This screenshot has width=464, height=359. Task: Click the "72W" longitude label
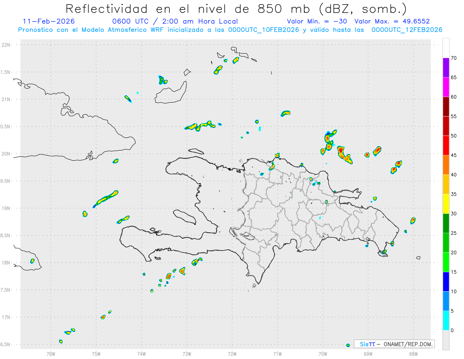232,354
